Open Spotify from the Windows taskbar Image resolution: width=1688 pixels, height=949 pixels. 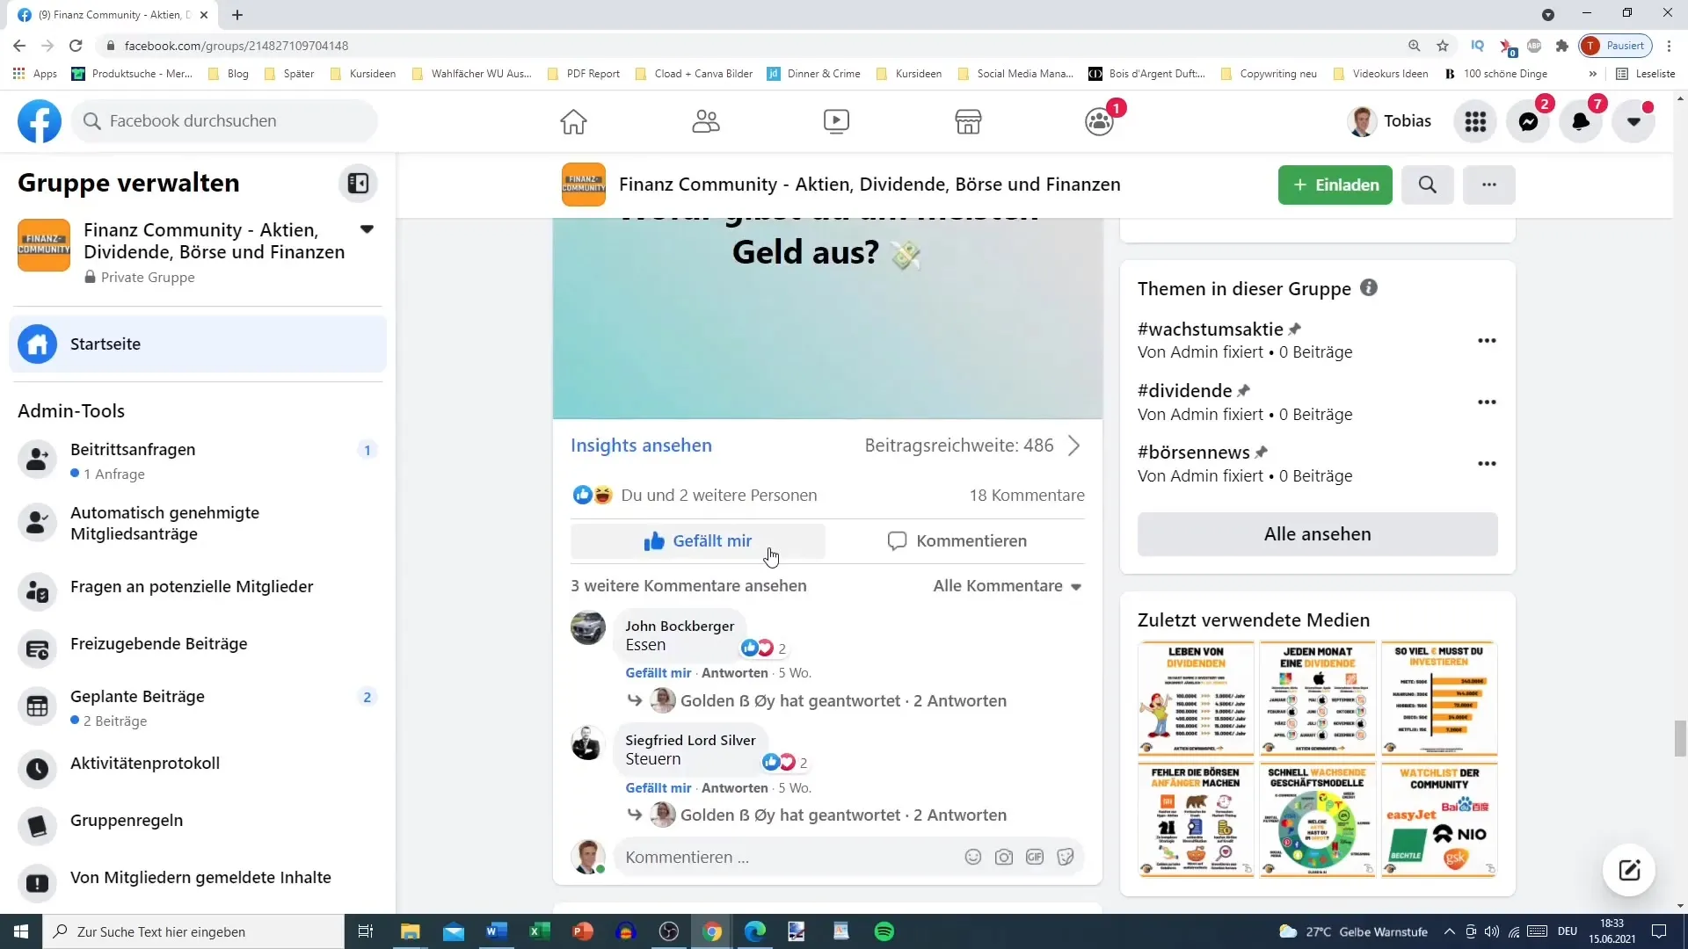coord(884,931)
